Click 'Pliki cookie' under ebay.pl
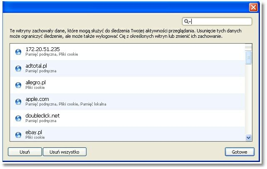Viewport: 267px width, 169px height. coord(35,137)
